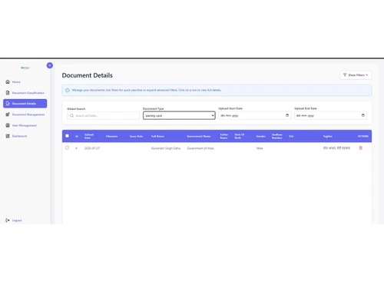Focus the Global Search input field
This screenshot has height=288, width=384.
click(x=103, y=116)
